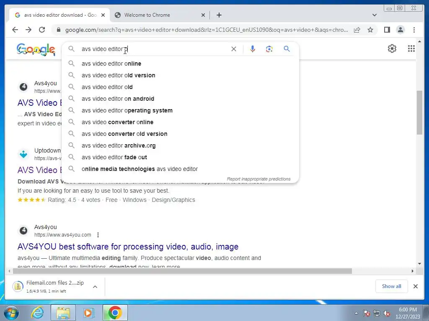Image resolution: width=429 pixels, height=321 pixels.
Task: Click the site lock icon in address bar
Action: coord(58,30)
